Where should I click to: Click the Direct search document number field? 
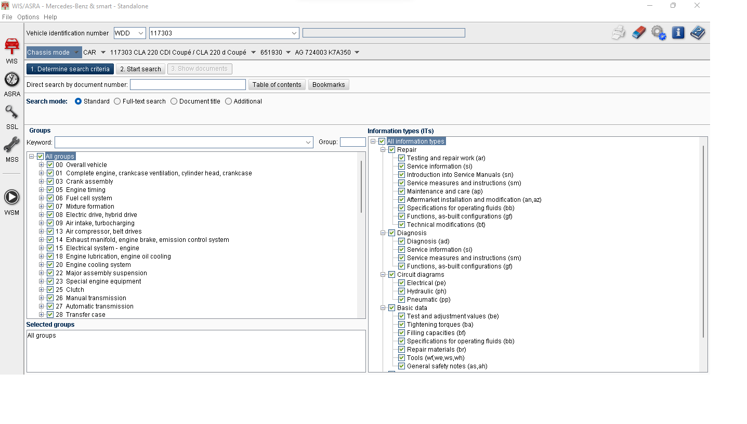click(x=188, y=85)
